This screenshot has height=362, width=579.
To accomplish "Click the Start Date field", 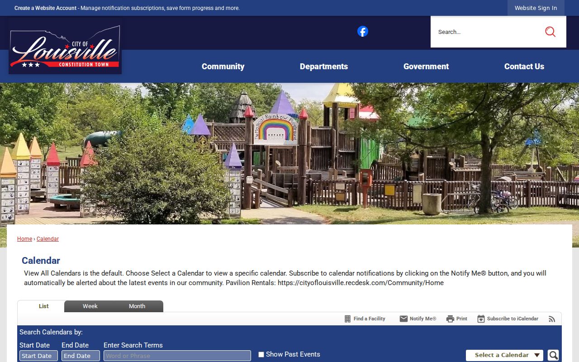I will pyautogui.click(x=38, y=356).
